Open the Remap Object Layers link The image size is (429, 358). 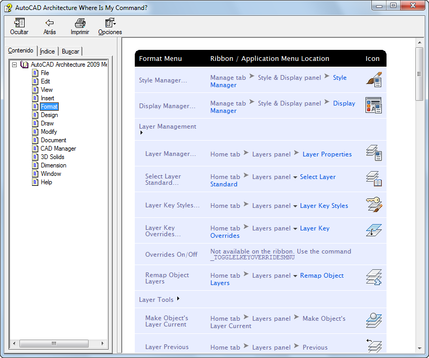(277, 279)
